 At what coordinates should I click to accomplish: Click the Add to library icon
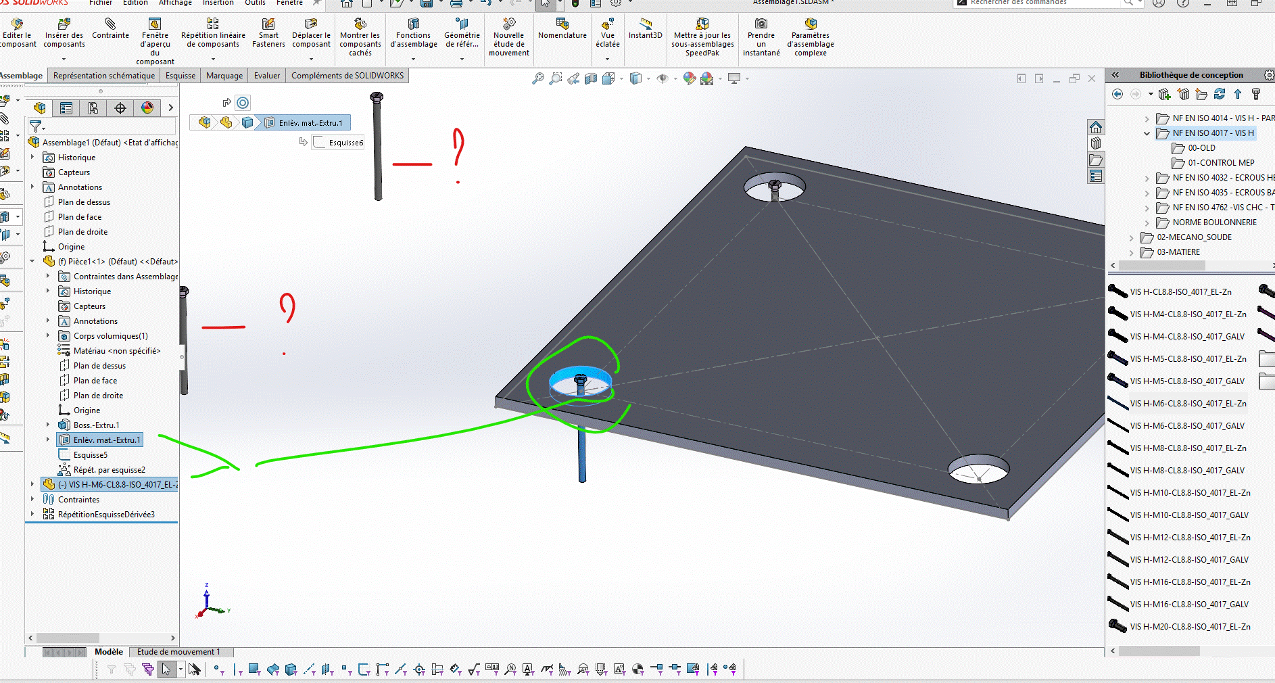click(1165, 94)
